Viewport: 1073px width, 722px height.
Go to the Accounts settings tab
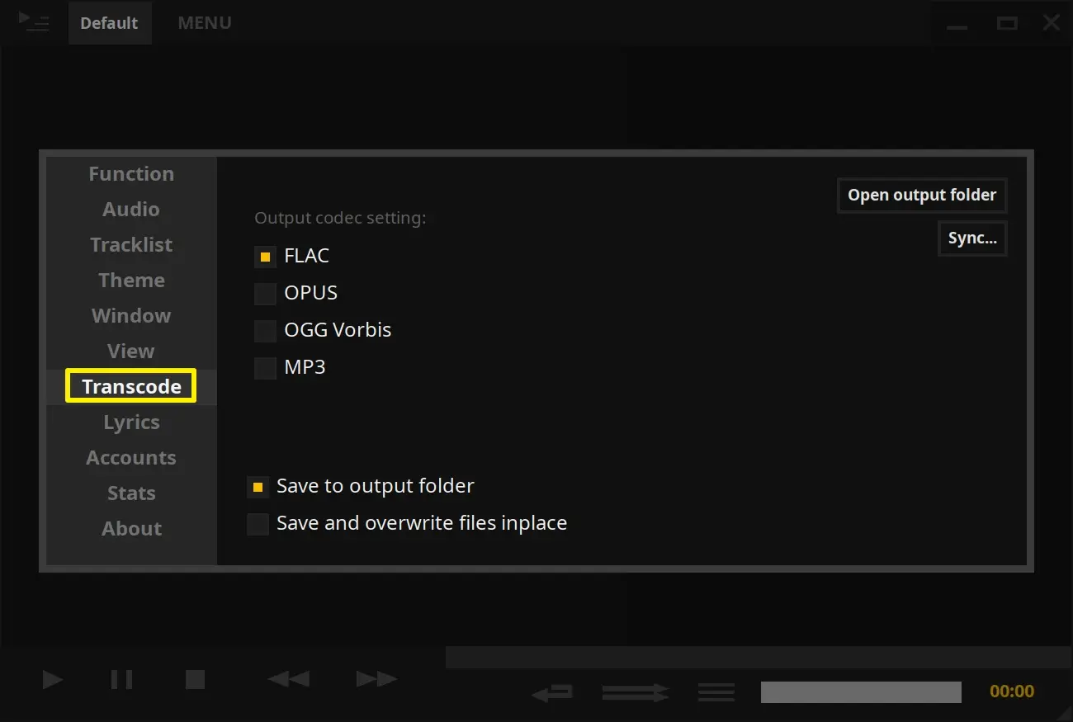click(x=131, y=458)
